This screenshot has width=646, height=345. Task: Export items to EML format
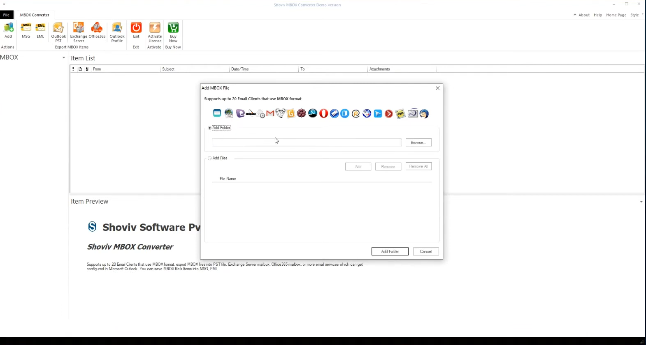click(x=40, y=30)
